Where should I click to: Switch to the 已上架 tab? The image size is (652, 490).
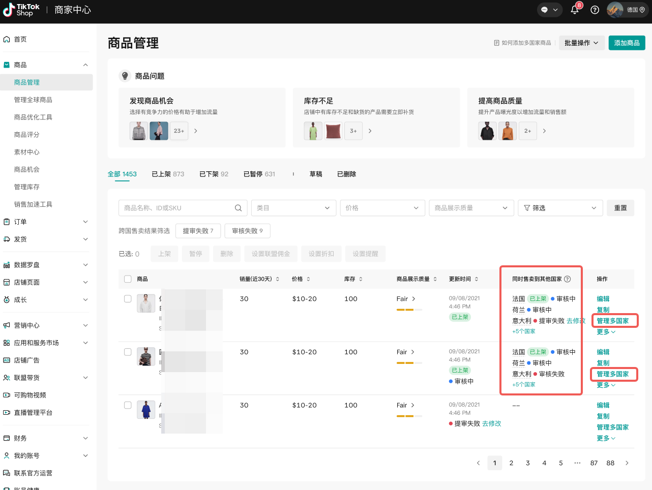[168, 174]
